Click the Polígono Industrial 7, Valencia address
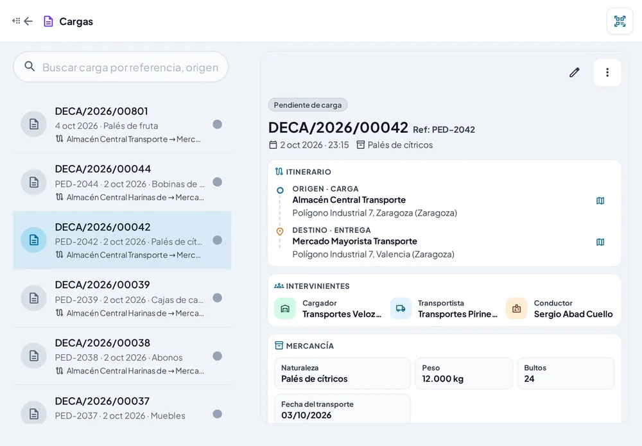 coord(374,254)
